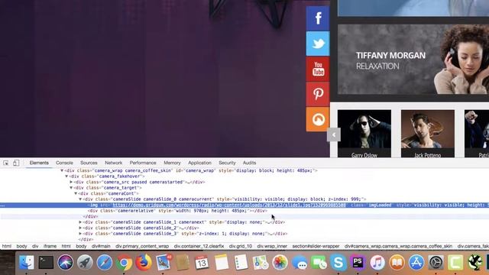Select div.grid_10 breadcrumb
Screen dimensions: 489x275
241,246
